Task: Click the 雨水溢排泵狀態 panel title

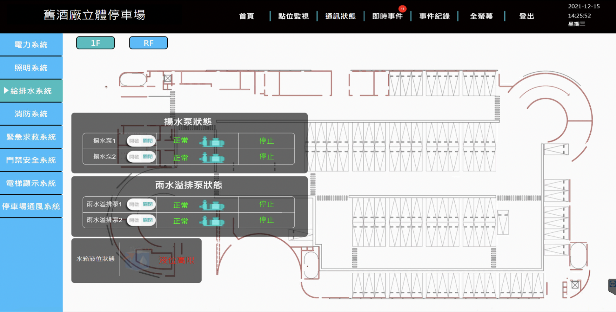Action: (189, 185)
